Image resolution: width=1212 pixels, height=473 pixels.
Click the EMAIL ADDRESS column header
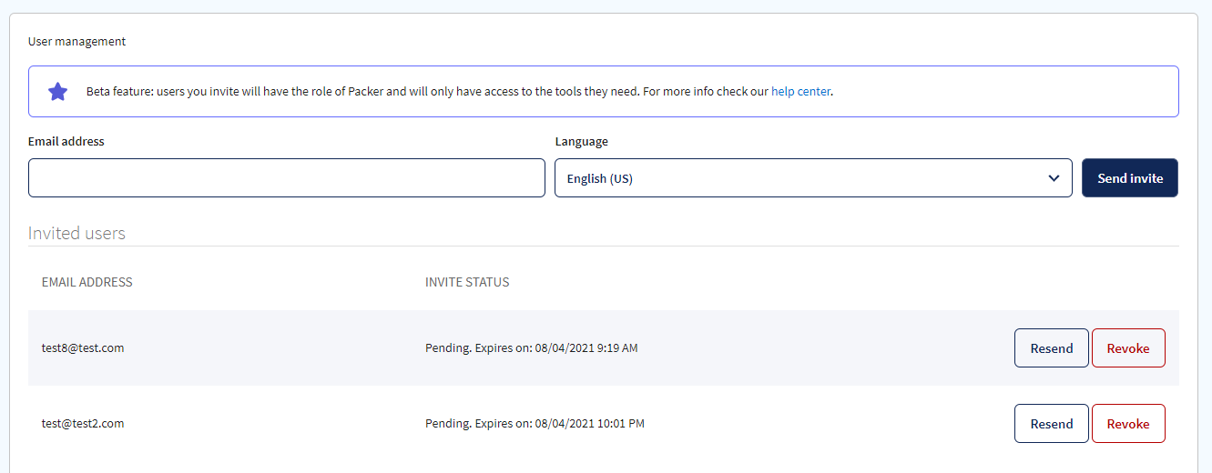(87, 282)
